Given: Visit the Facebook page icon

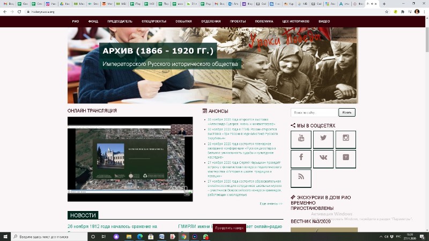Looking at the screenshot, I should tap(301, 159).
